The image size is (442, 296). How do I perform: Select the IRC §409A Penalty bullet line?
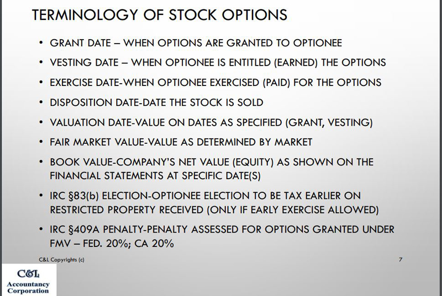pyautogui.click(x=222, y=229)
